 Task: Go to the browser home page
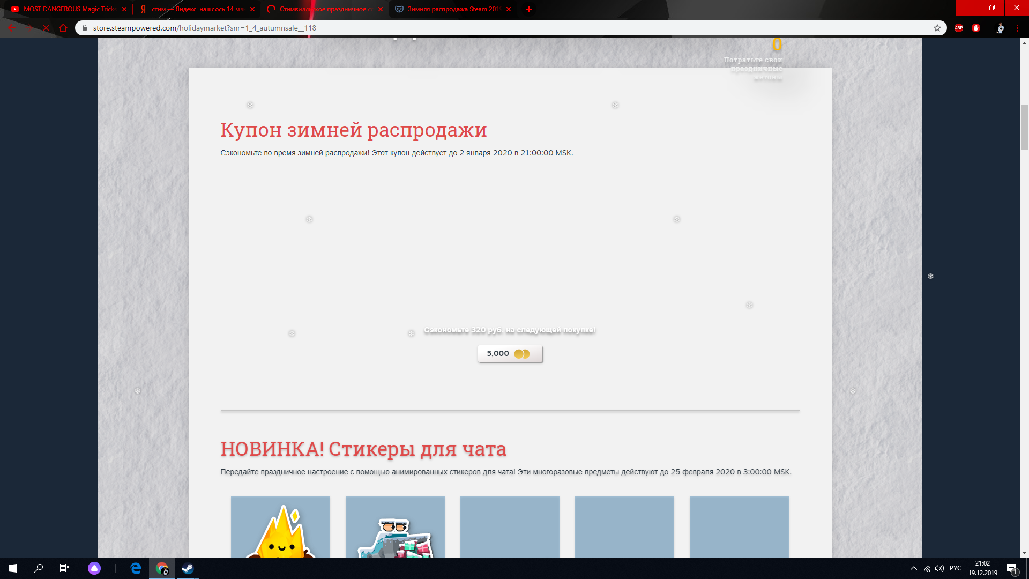pos(63,28)
